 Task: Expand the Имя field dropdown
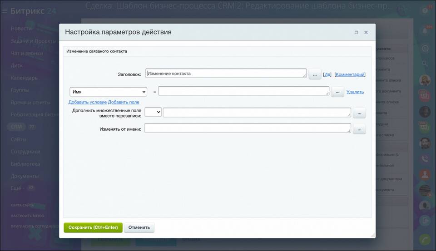(108, 92)
